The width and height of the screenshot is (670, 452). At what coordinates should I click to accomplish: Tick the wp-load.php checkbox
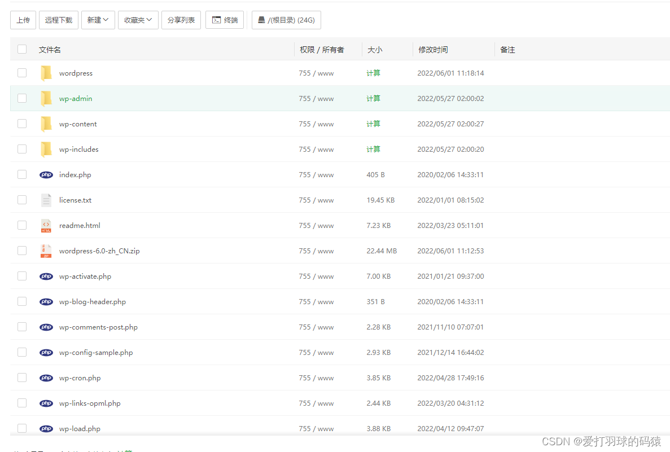(x=22, y=428)
